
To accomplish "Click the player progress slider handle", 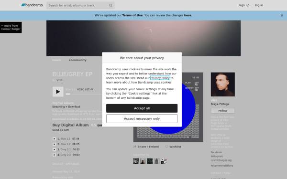I will point(68,94).
